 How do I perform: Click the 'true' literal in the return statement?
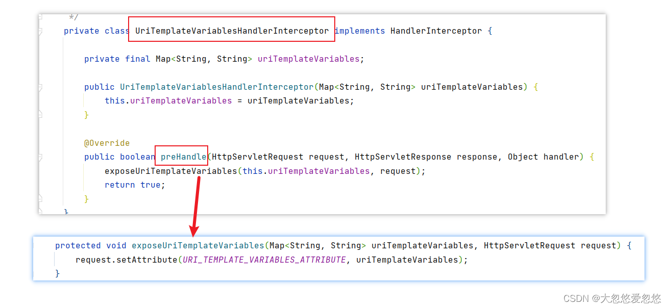(x=151, y=185)
